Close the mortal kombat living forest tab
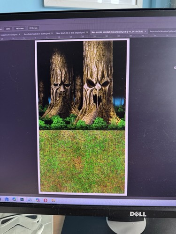 tap(145, 31)
